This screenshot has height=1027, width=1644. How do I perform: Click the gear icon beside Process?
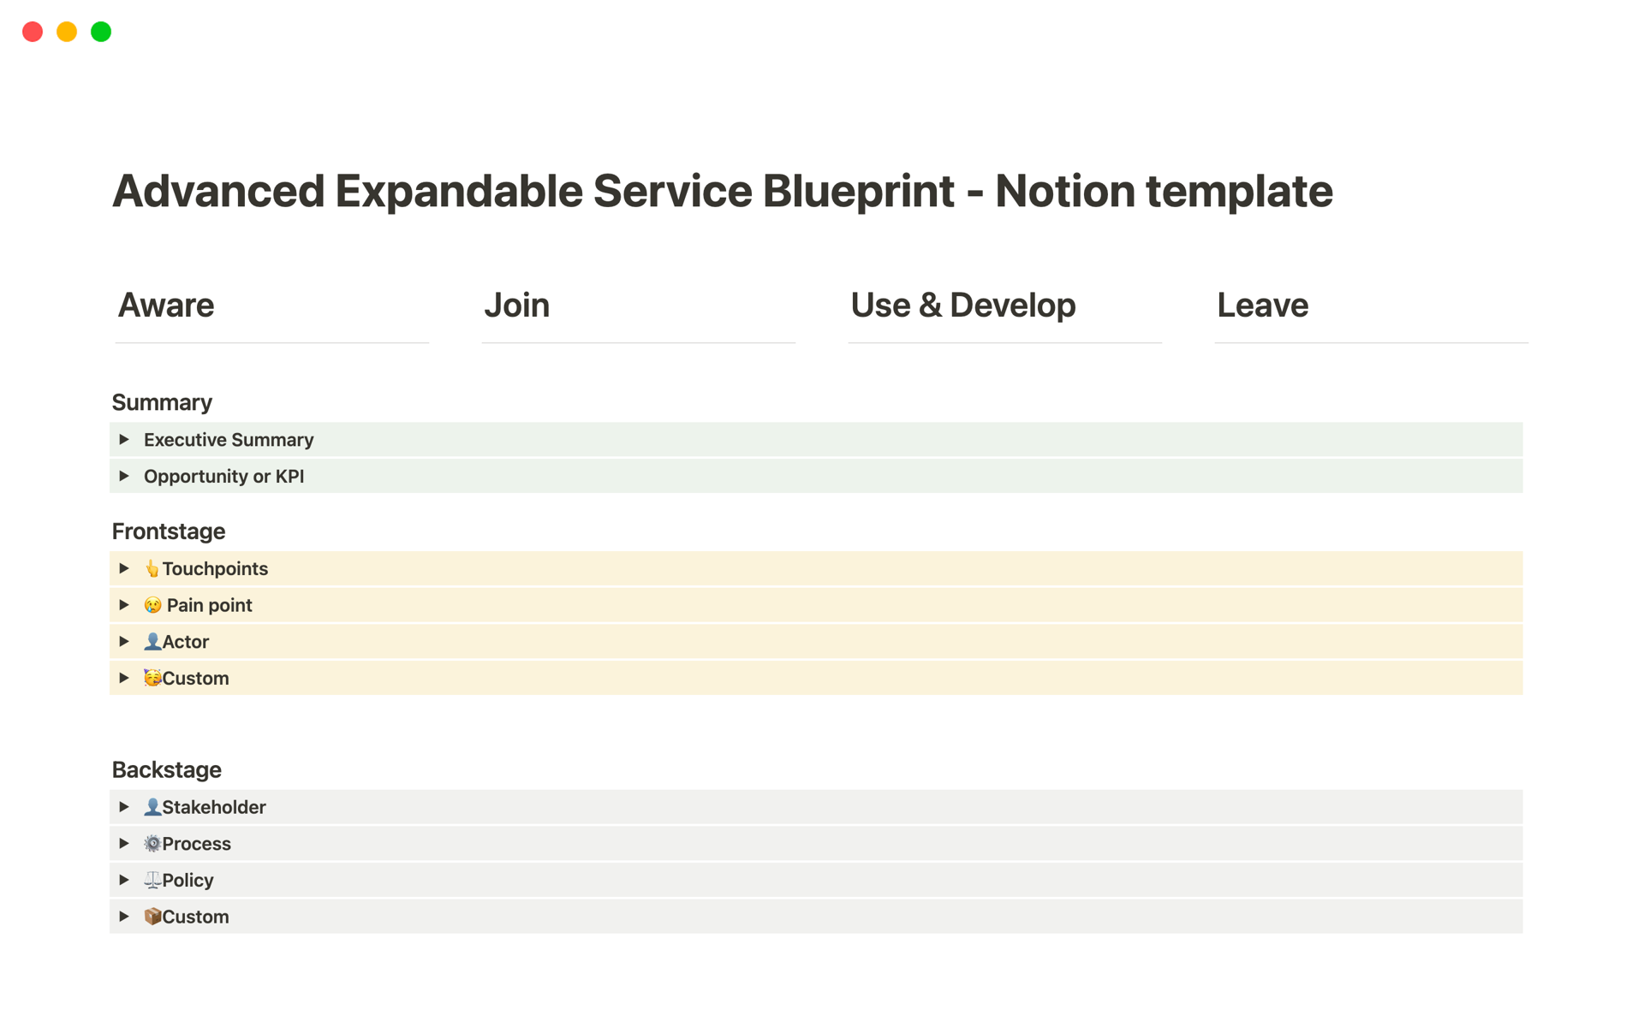tap(152, 844)
